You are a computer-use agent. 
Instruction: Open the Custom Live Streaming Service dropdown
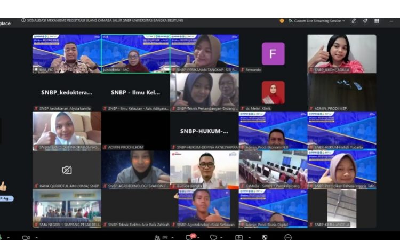tap(317, 21)
